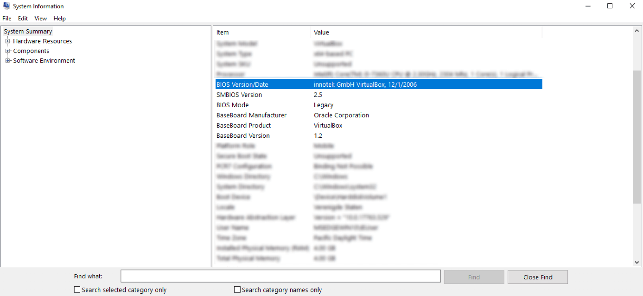Click the System Information app icon in title bar
Screen dimensions: 643x296
pyautogui.click(x=6, y=6)
